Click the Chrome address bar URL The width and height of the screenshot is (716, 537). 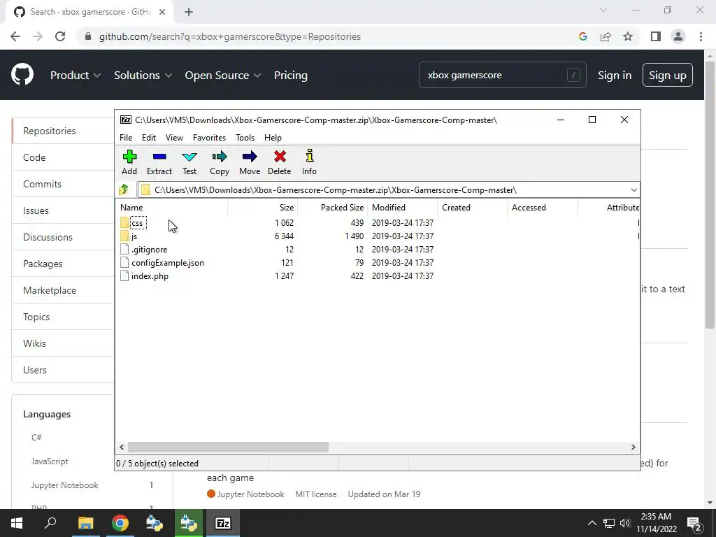tap(230, 36)
